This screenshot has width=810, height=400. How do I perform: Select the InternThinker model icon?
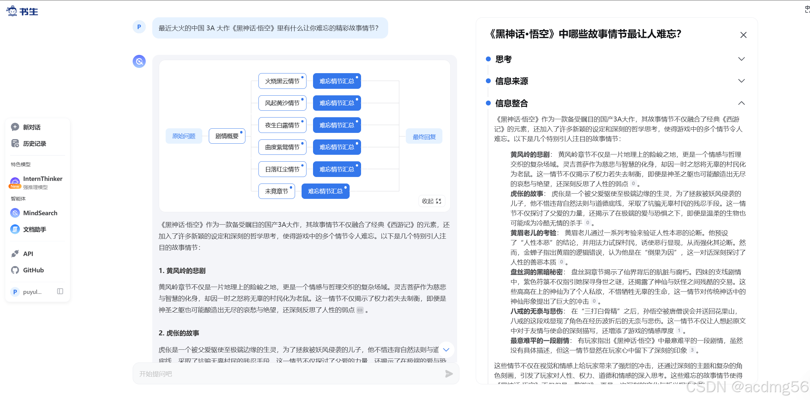point(15,182)
